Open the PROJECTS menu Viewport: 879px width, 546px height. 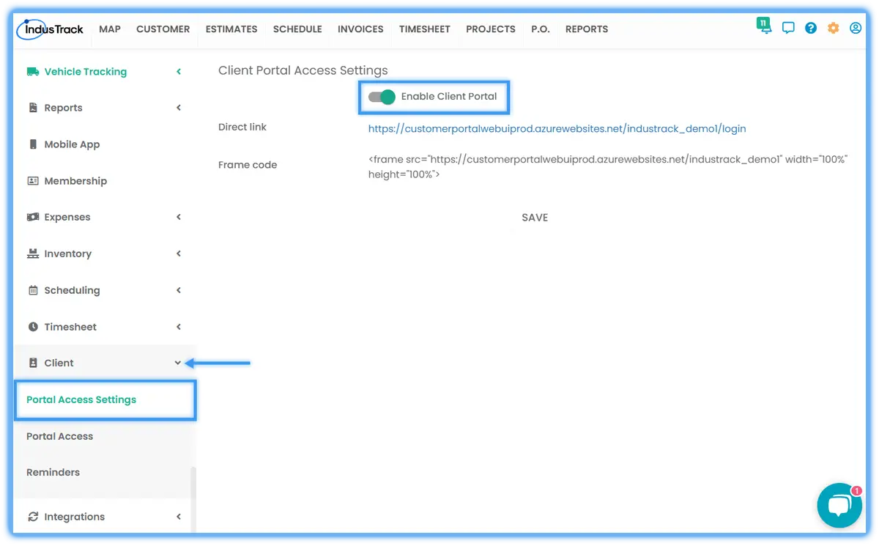pyautogui.click(x=491, y=29)
